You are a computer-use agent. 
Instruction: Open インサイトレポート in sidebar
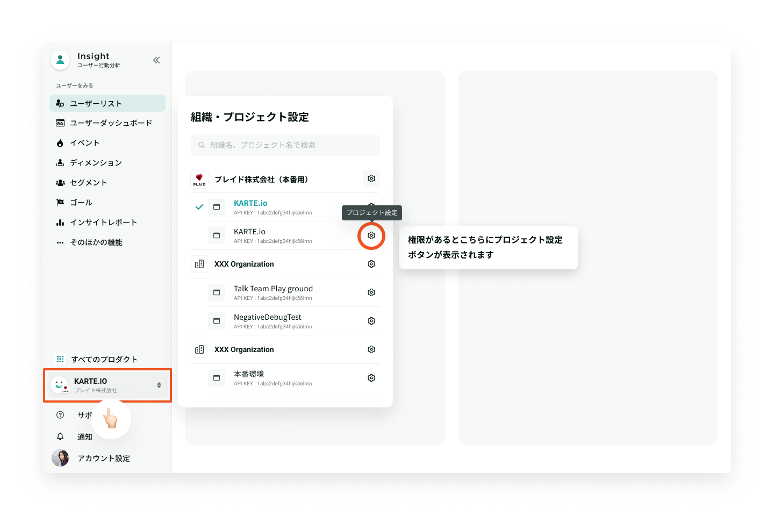pos(107,223)
